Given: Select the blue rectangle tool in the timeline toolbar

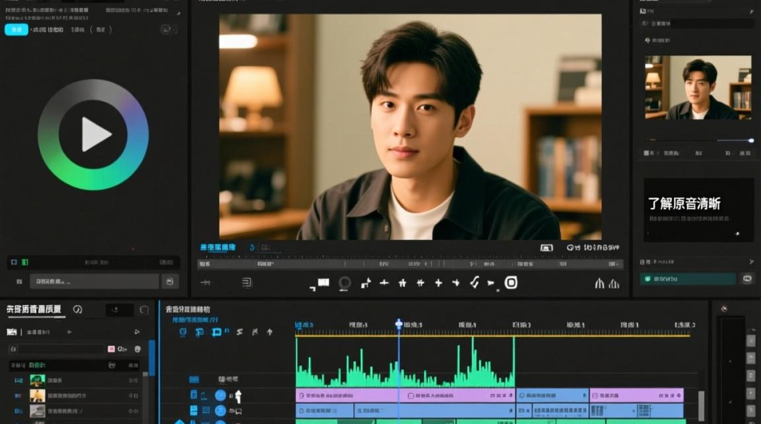Looking at the screenshot, I should coord(216,332).
